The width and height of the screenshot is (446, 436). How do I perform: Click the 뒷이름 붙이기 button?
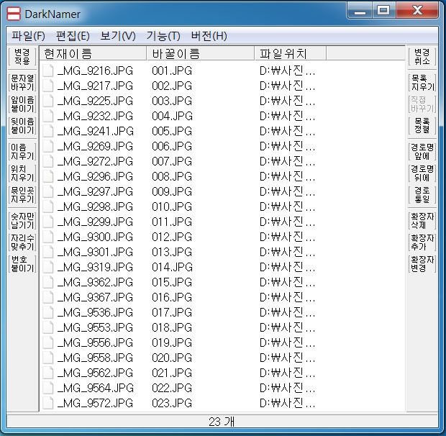pyautogui.click(x=22, y=126)
